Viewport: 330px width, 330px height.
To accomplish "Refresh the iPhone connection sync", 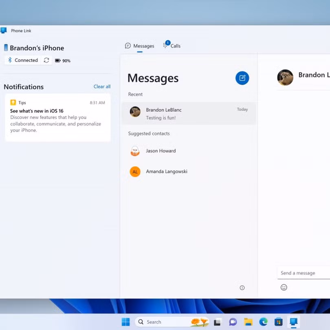I will 47,60.
